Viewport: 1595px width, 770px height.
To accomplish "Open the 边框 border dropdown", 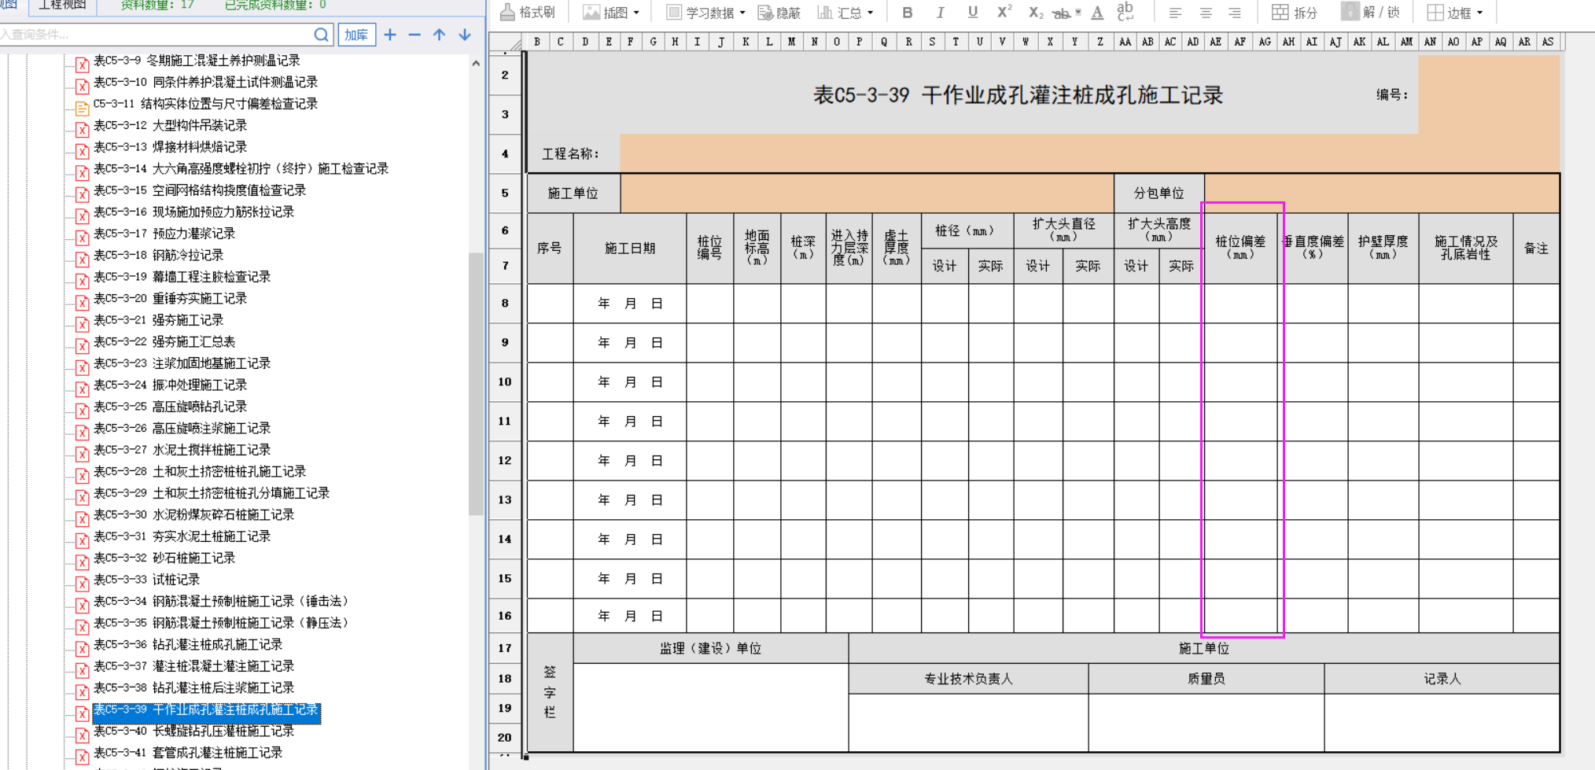I will [1479, 13].
